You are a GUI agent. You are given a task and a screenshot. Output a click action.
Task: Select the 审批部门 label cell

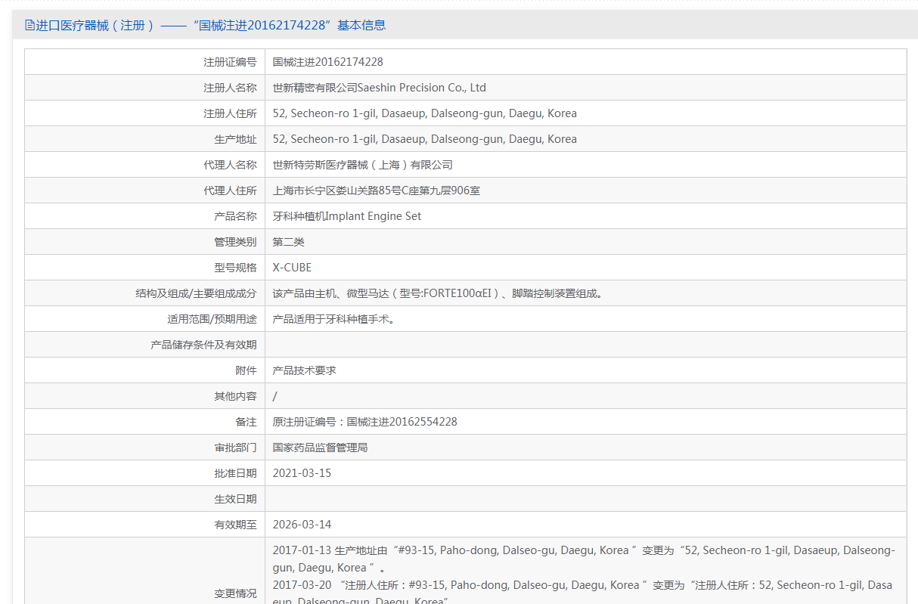pos(144,448)
